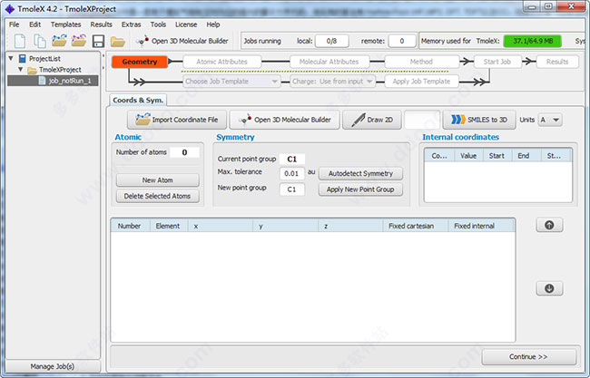Convert SMILES to 3D
The image size is (590, 378).
pyautogui.click(x=477, y=120)
